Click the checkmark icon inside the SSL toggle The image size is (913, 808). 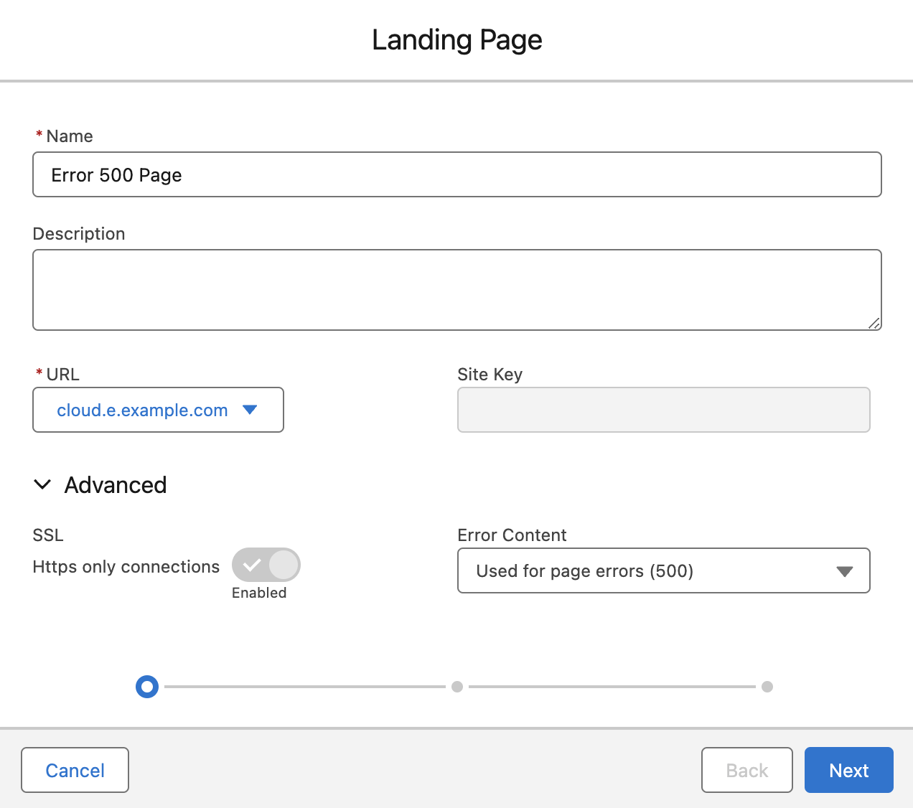tap(250, 565)
